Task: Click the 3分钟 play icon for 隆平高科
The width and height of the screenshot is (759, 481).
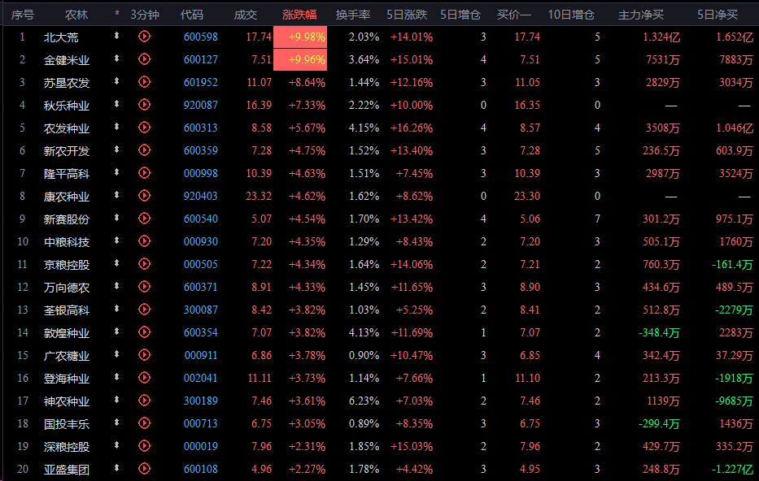Action: coord(145,173)
